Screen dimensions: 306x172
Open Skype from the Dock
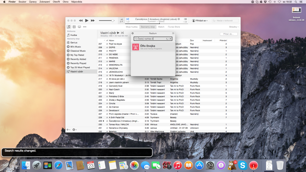(x=243, y=165)
